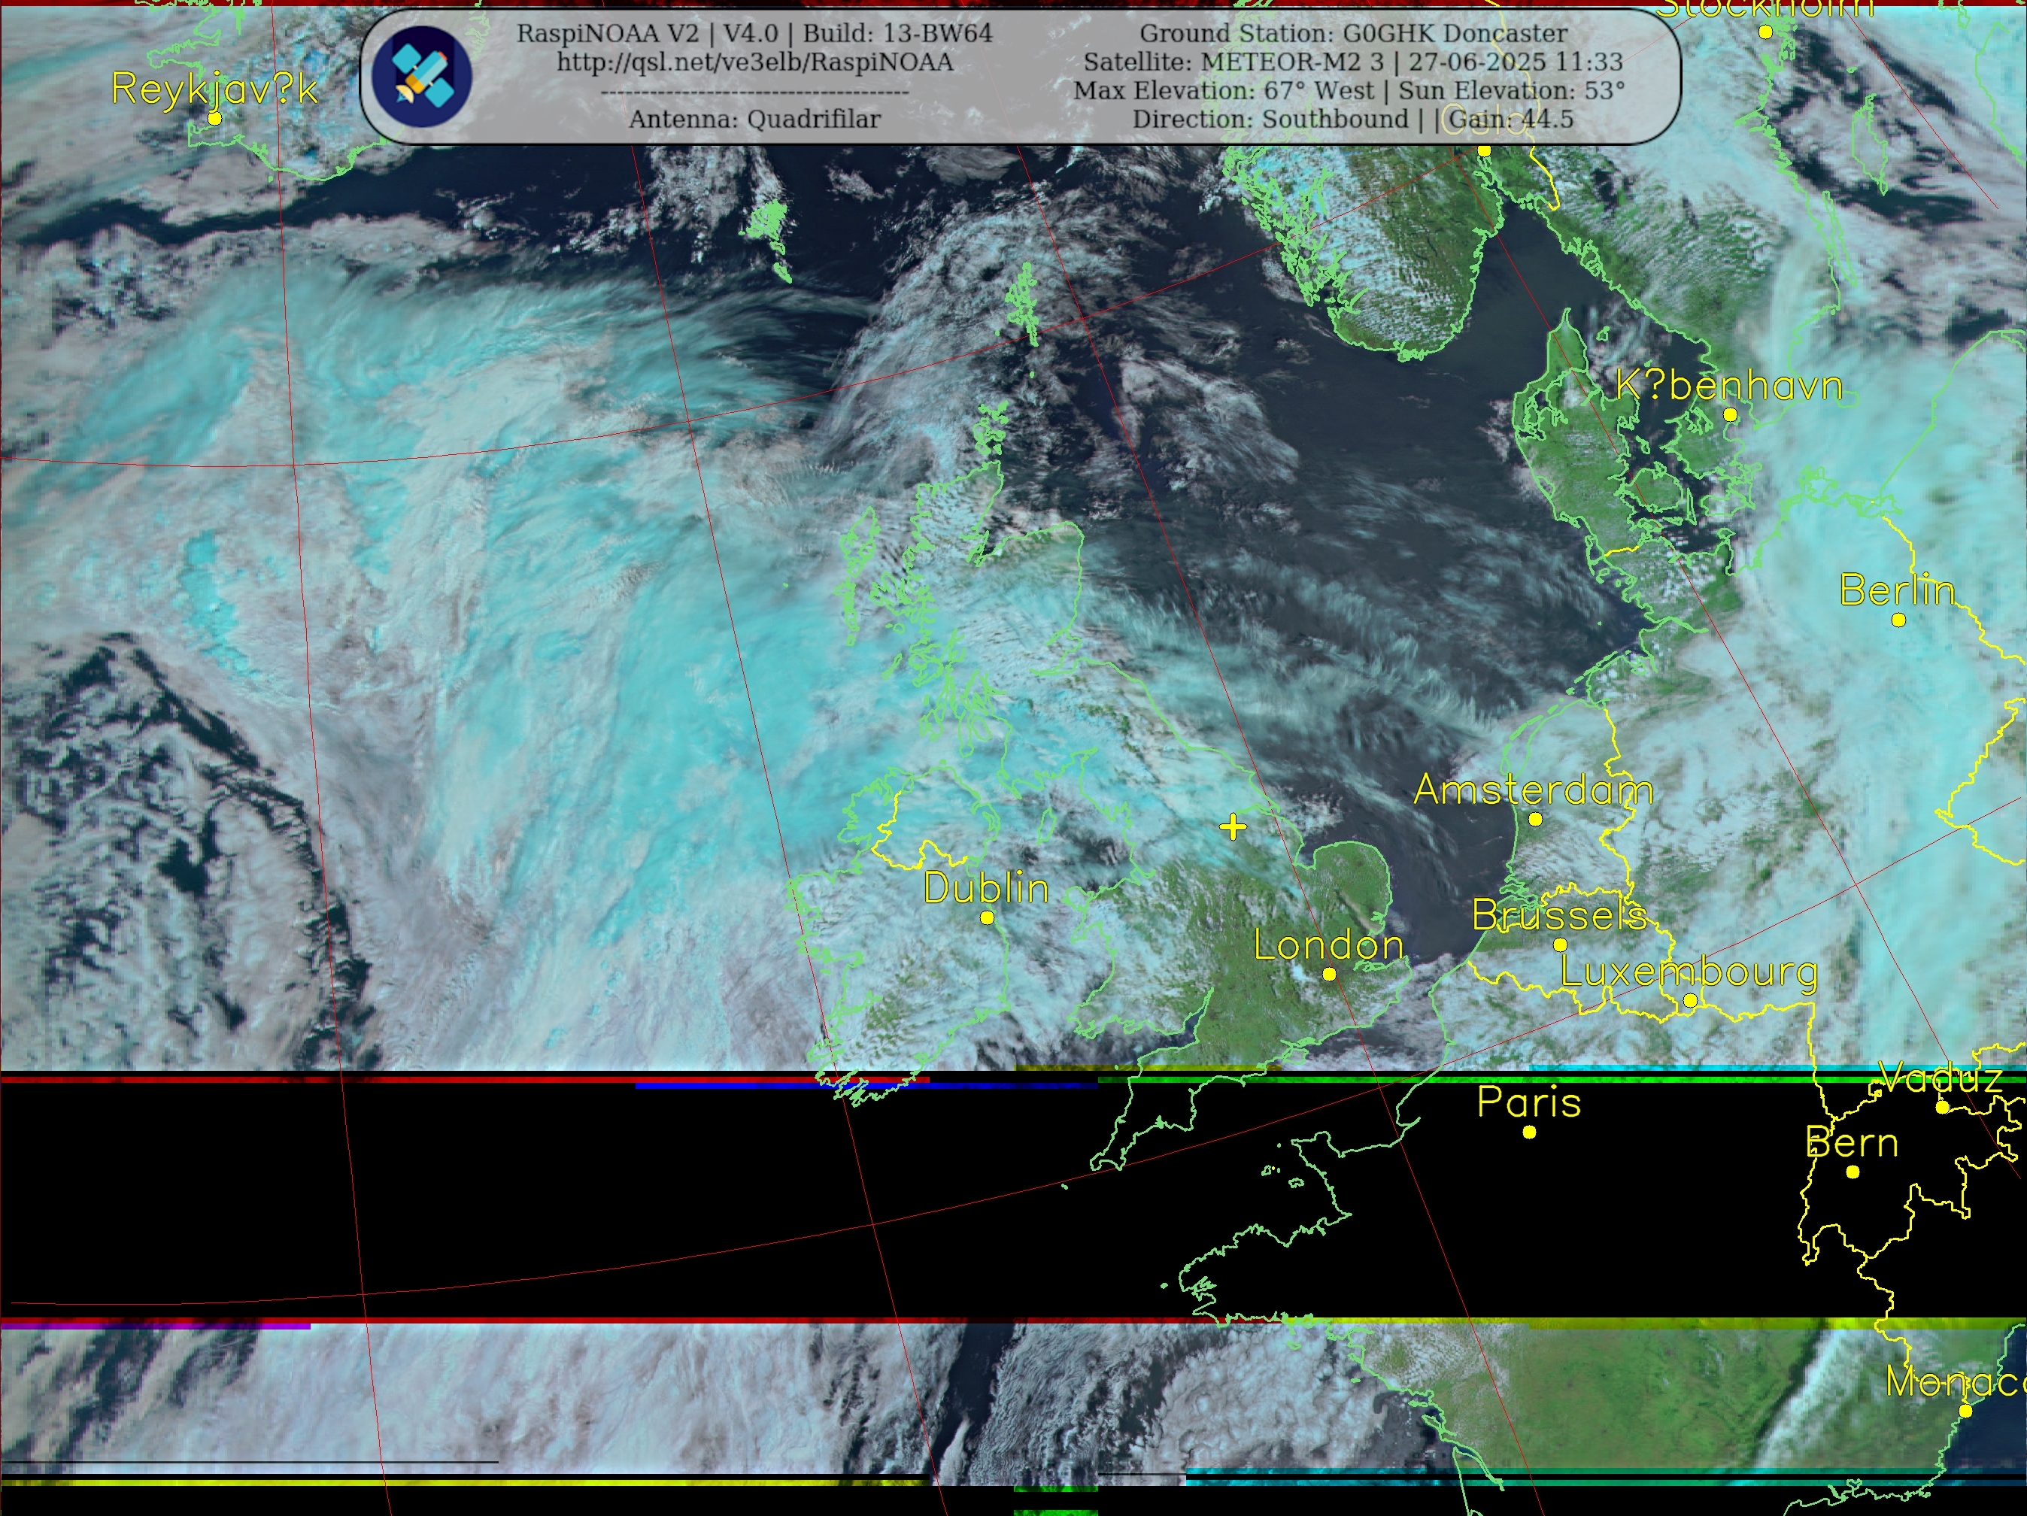The image size is (2027, 1516).
Task: Click the Reykjavik city label
Action: point(214,89)
